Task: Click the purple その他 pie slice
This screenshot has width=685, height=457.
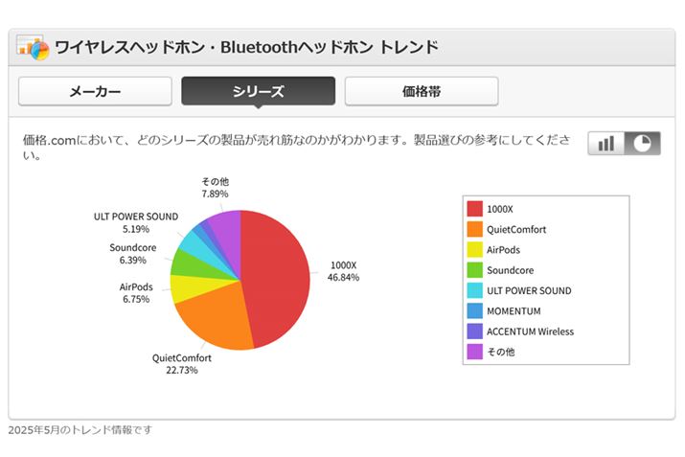Action: pyautogui.click(x=226, y=228)
